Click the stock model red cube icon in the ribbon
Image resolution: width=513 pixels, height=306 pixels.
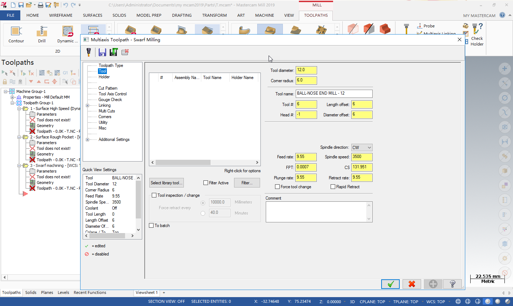tap(385, 29)
